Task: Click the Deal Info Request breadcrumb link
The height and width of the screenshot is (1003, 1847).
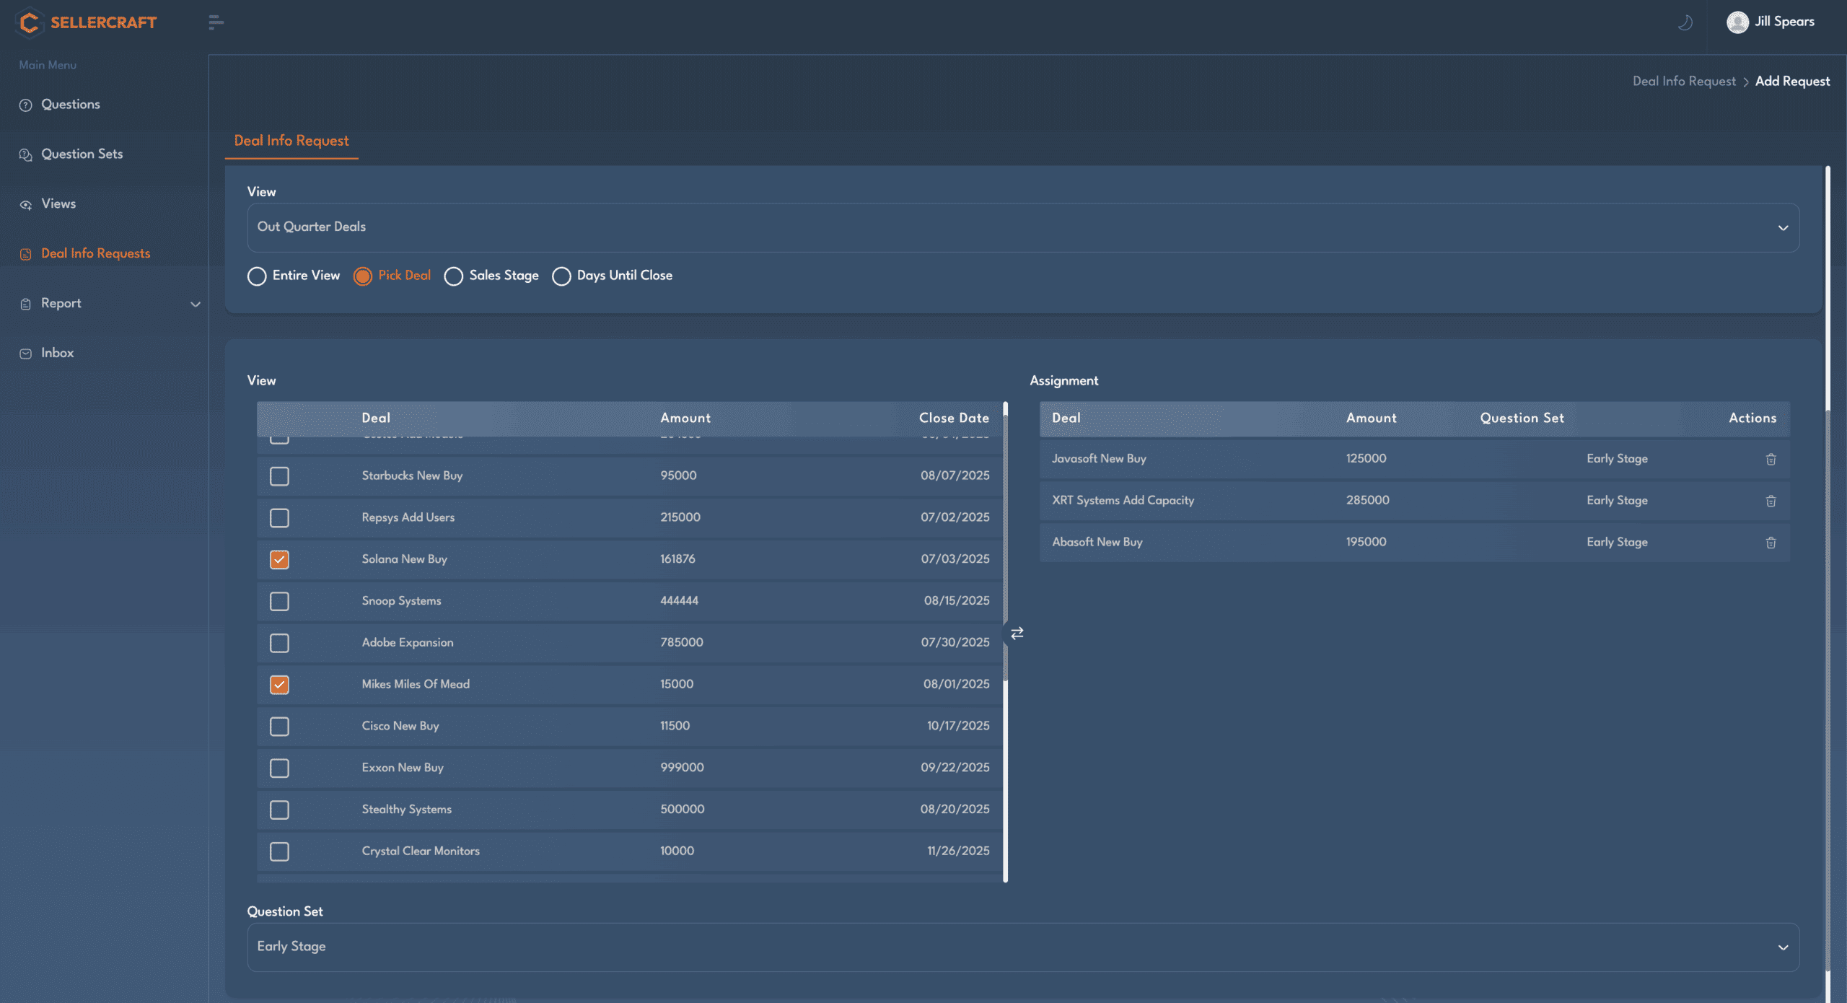Action: coord(1683,82)
